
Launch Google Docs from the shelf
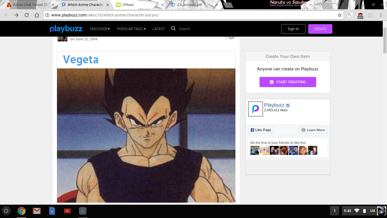(x=52, y=211)
